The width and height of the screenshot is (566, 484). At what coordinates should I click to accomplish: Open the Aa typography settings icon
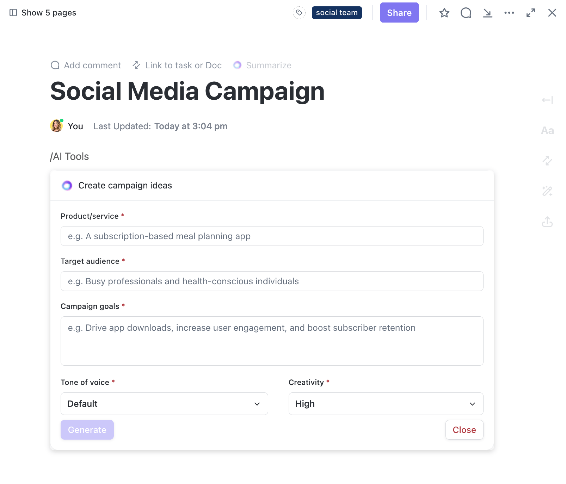547,131
